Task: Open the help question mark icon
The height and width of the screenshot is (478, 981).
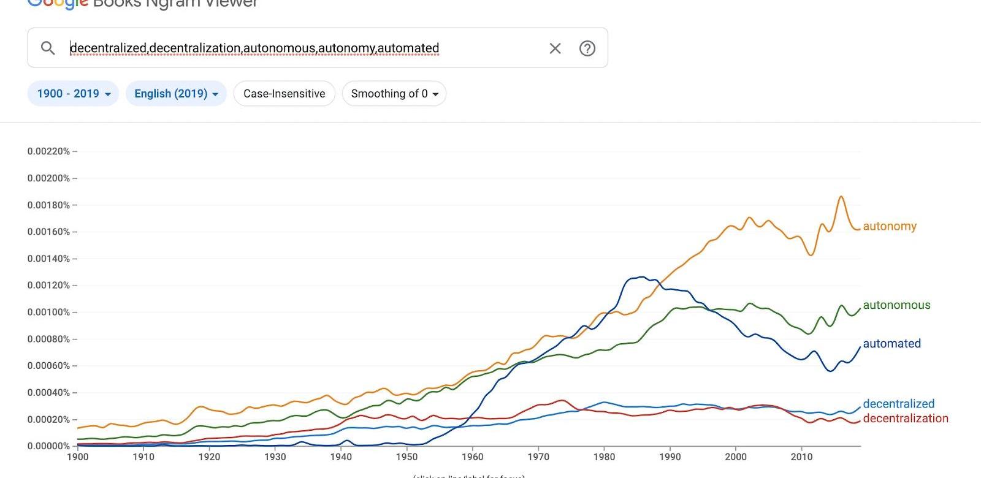Action: point(587,48)
